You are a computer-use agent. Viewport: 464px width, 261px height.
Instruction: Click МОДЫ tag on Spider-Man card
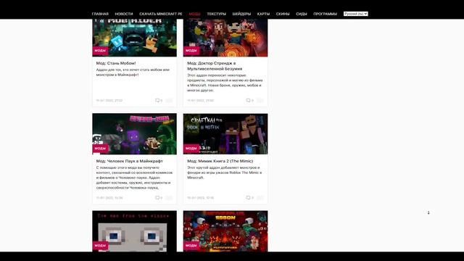coord(100,148)
